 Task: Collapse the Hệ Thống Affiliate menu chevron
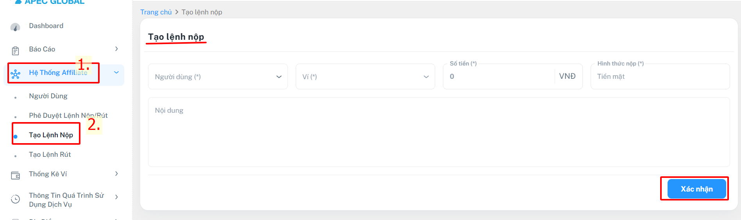coord(116,72)
